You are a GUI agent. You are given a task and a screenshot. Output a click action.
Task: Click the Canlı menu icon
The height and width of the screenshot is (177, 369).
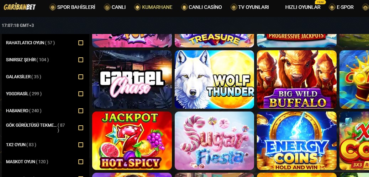(x=107, y=7)
